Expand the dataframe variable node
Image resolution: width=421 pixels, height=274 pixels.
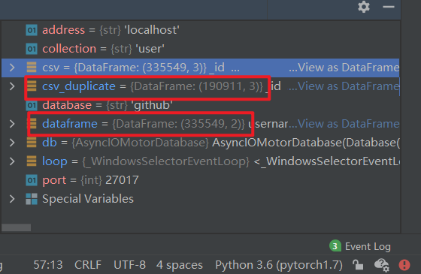coord(12,124)
